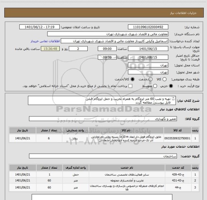Click the remaining days field showing 2
The height and width of the screenshot is (200, 207).
coord(78,49)
